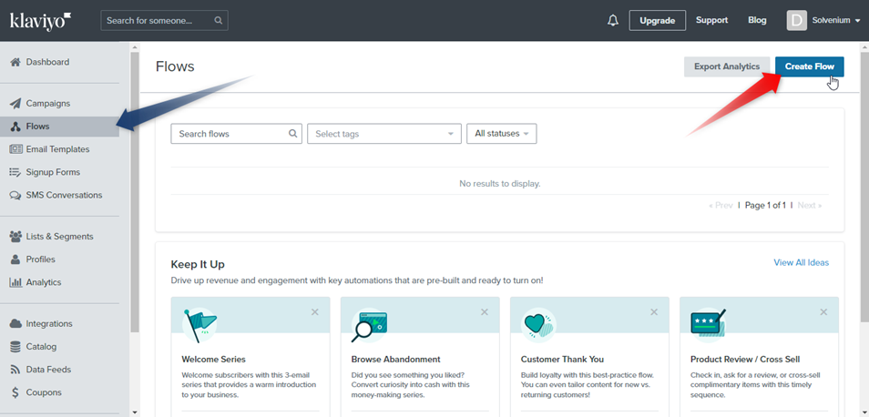This screenshot has height=417, width=869.
Task: Click the Search flows magnifier icon
Action: [x=292, y=134]
